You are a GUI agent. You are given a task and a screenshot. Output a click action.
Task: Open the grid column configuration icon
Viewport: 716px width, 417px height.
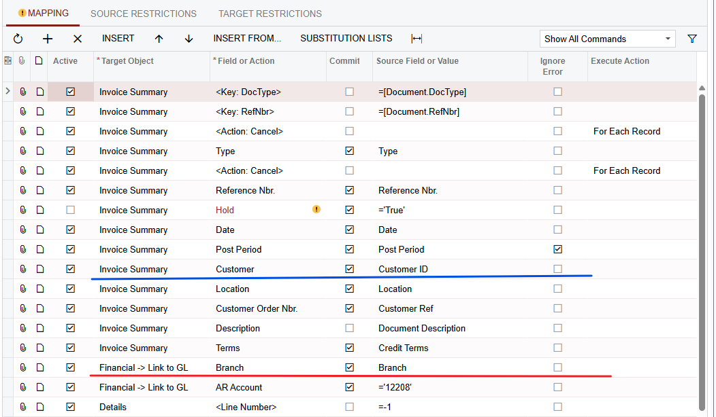coord(7,60)
